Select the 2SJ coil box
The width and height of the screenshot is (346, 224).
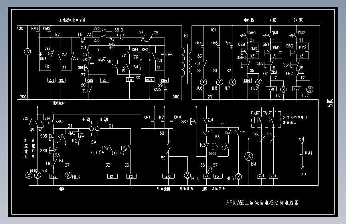tap(61, 80)
